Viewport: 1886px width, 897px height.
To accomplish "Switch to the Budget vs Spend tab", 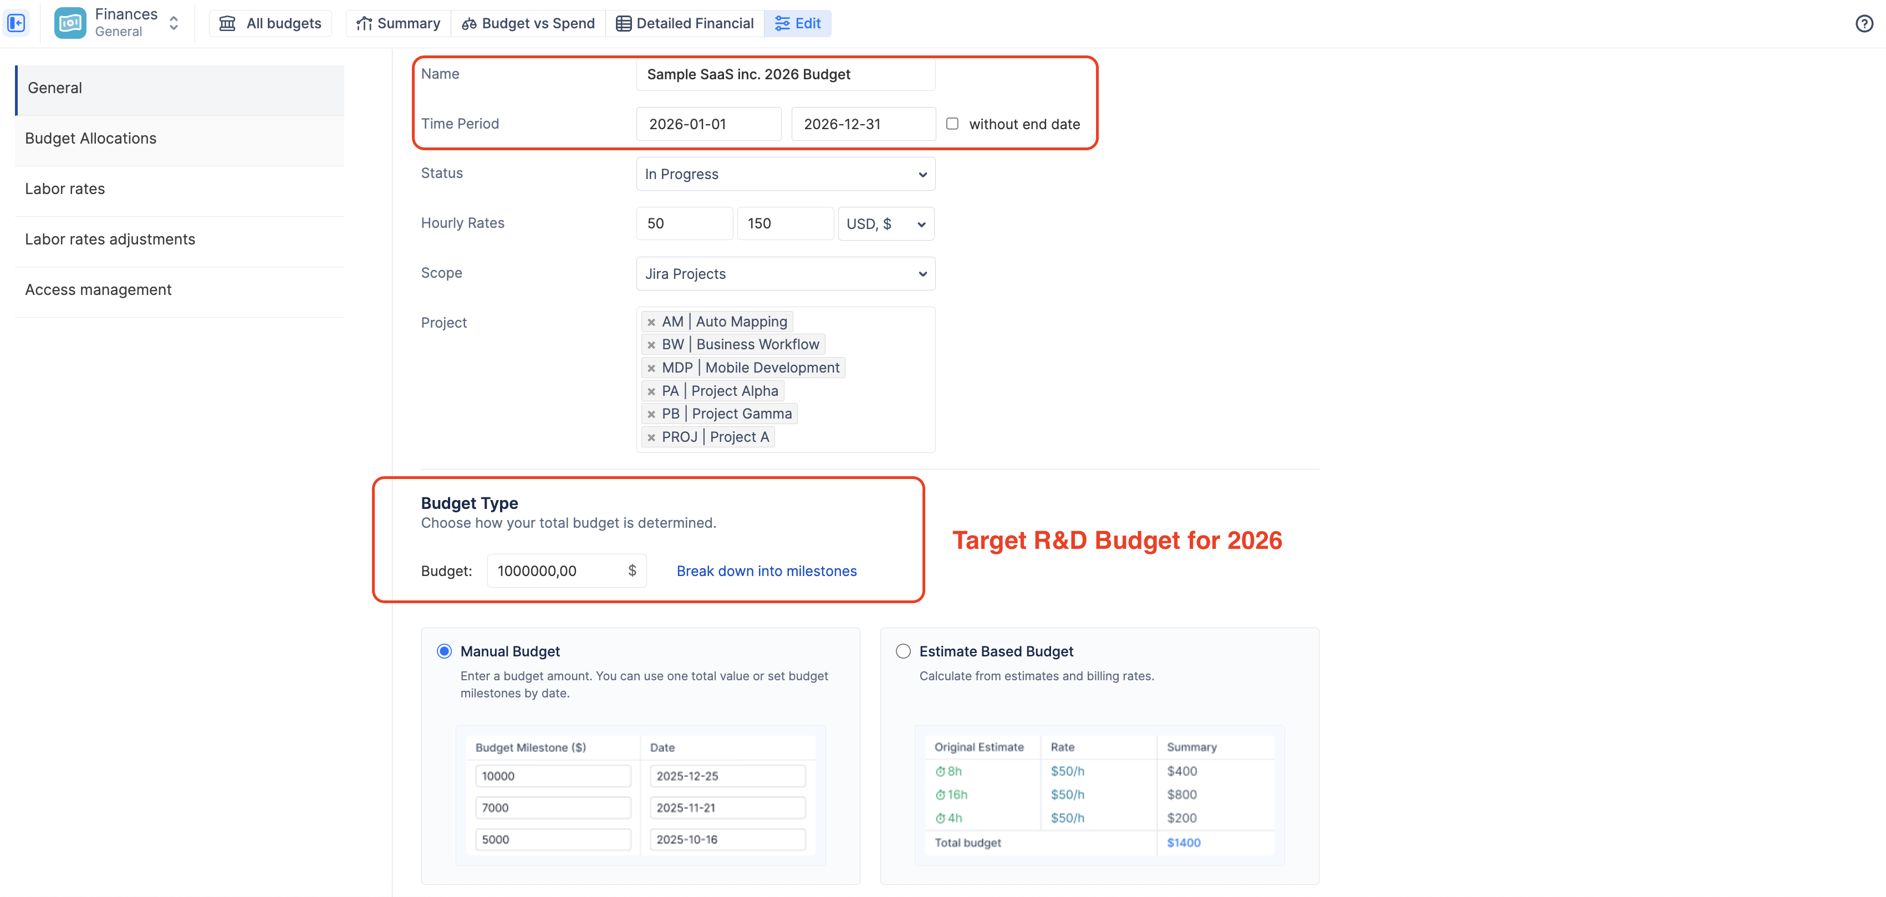I will (x=528, y=23).
